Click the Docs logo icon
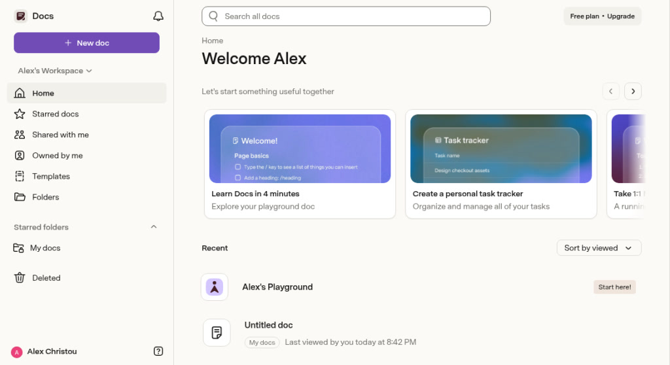 point(20,16)
